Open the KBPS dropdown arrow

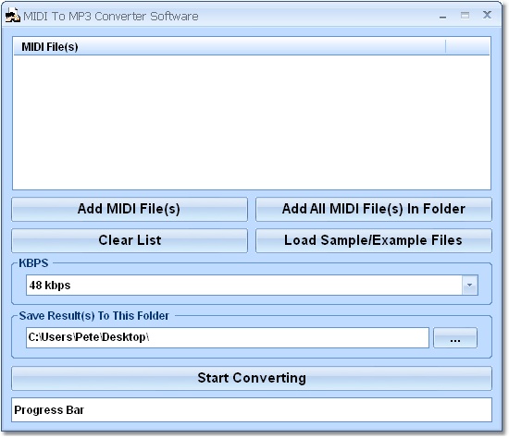click(469, 286)
